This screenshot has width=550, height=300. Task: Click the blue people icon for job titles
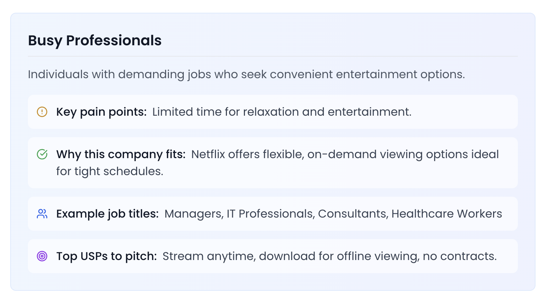[42, 214]
